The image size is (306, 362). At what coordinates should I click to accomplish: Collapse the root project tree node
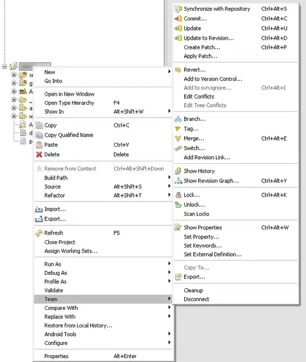pyautogui.click(x=5, y=66)
